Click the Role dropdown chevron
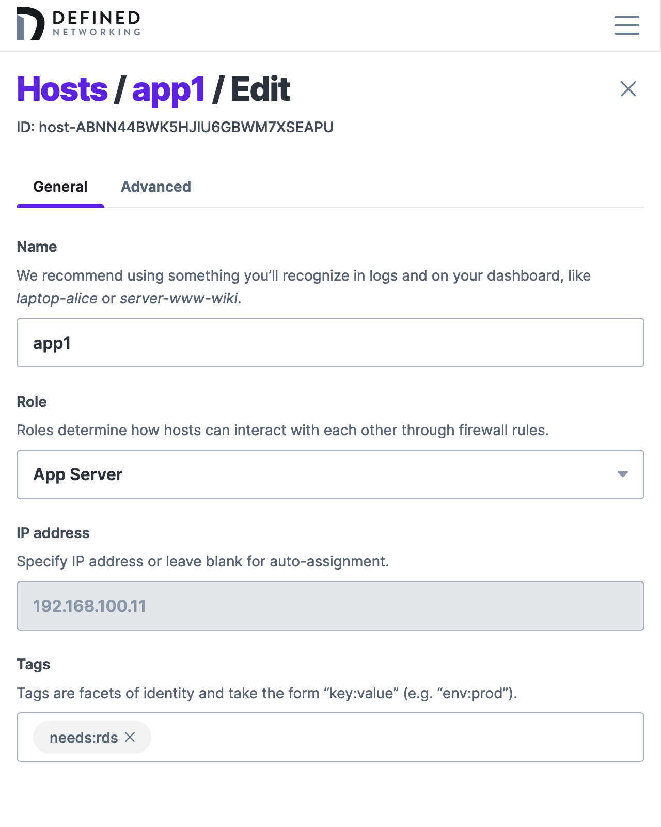This screenshot has width=661, height=827. click(622, 474)
